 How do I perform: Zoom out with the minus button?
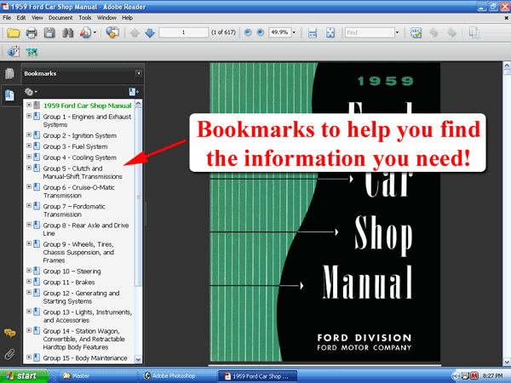(248, 32)
